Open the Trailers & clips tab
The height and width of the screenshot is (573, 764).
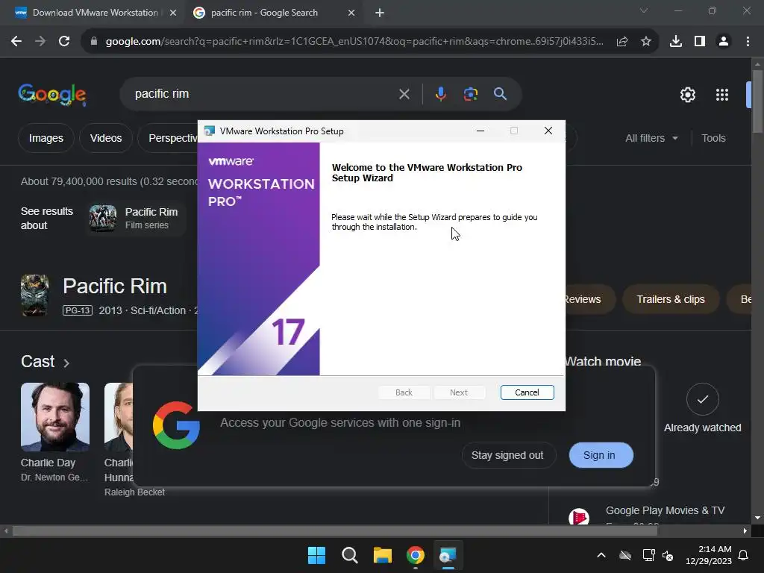click(671, 299)
